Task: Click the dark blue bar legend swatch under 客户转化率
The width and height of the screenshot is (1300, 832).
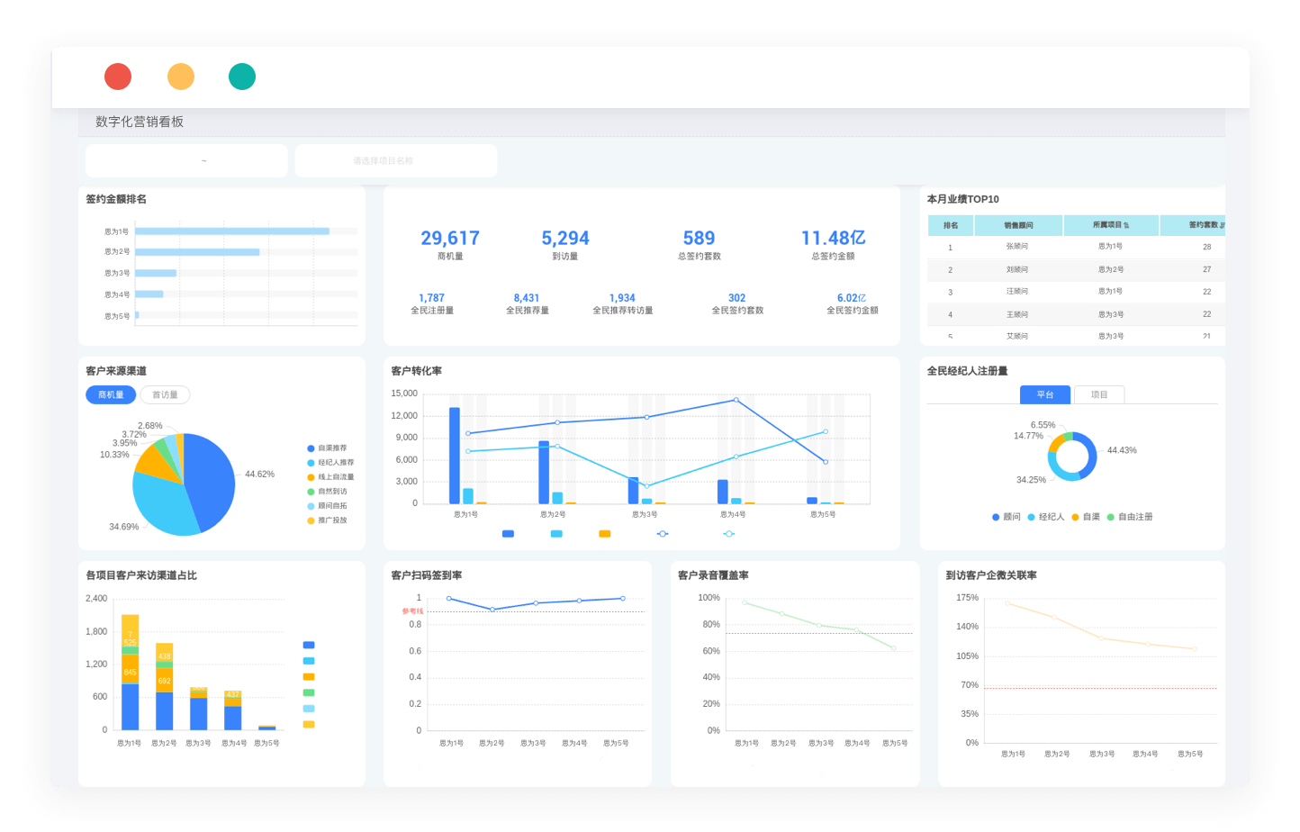Action: point(508,534)
